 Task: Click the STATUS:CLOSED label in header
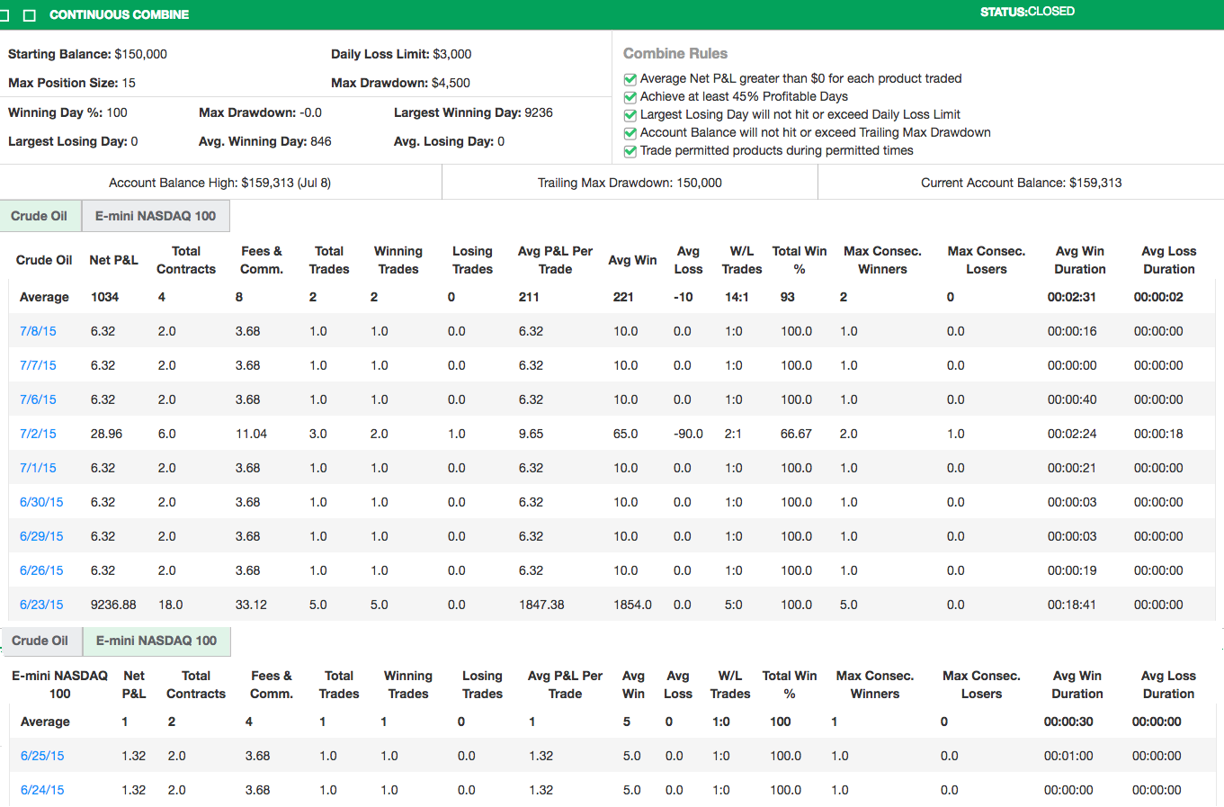[x=1027, y=12]
